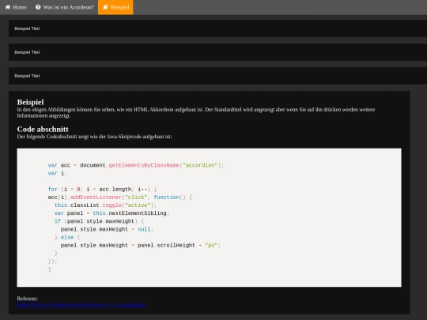Expand the first 'Beispiel Titel' accordion
Viewport: 427px width, 320px height.
click(218, 28)
